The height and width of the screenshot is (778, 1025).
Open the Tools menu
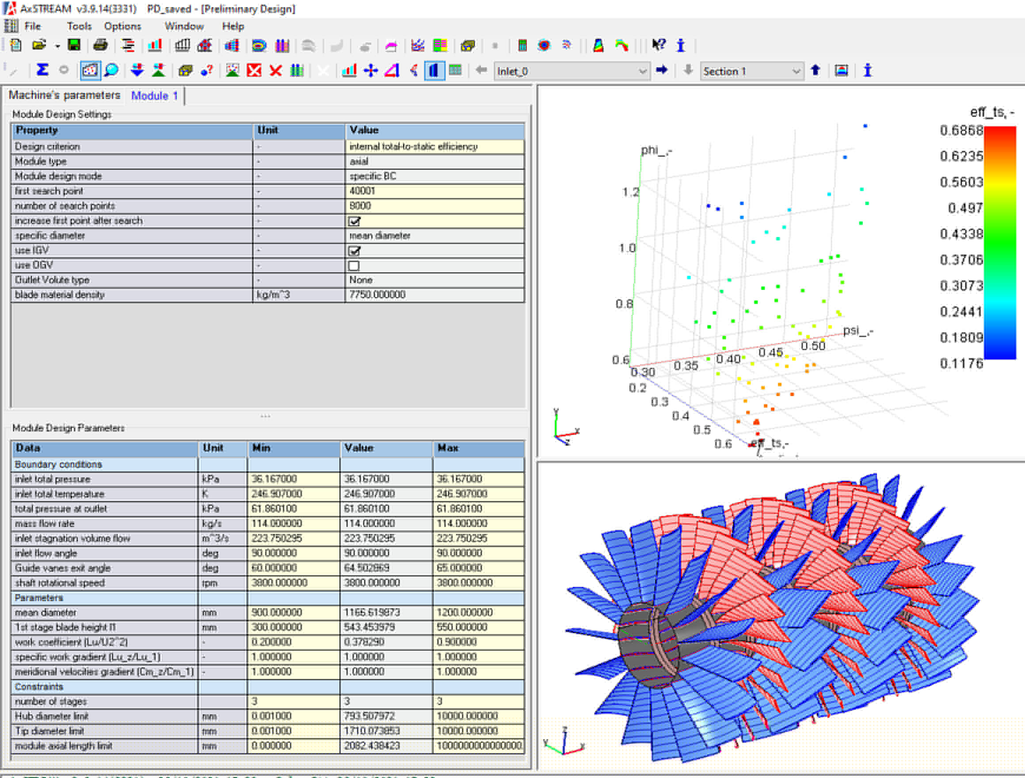point(79,26)
